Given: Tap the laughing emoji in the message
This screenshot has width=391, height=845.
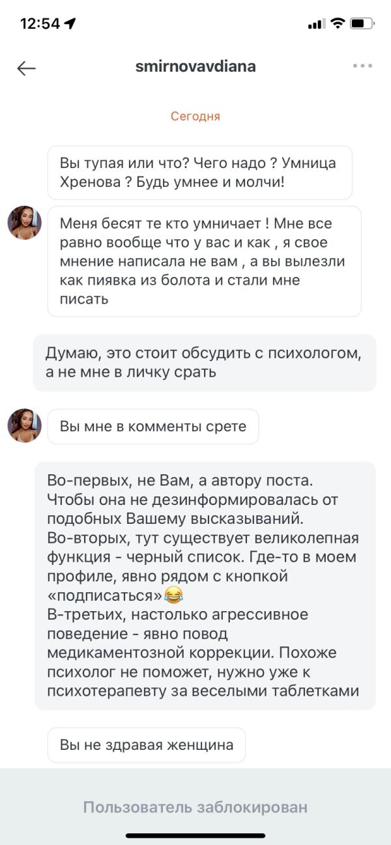Looking at the screenshot, I should [x=173, y=594].
